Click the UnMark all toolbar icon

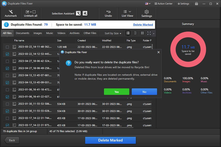click(31, 13)
